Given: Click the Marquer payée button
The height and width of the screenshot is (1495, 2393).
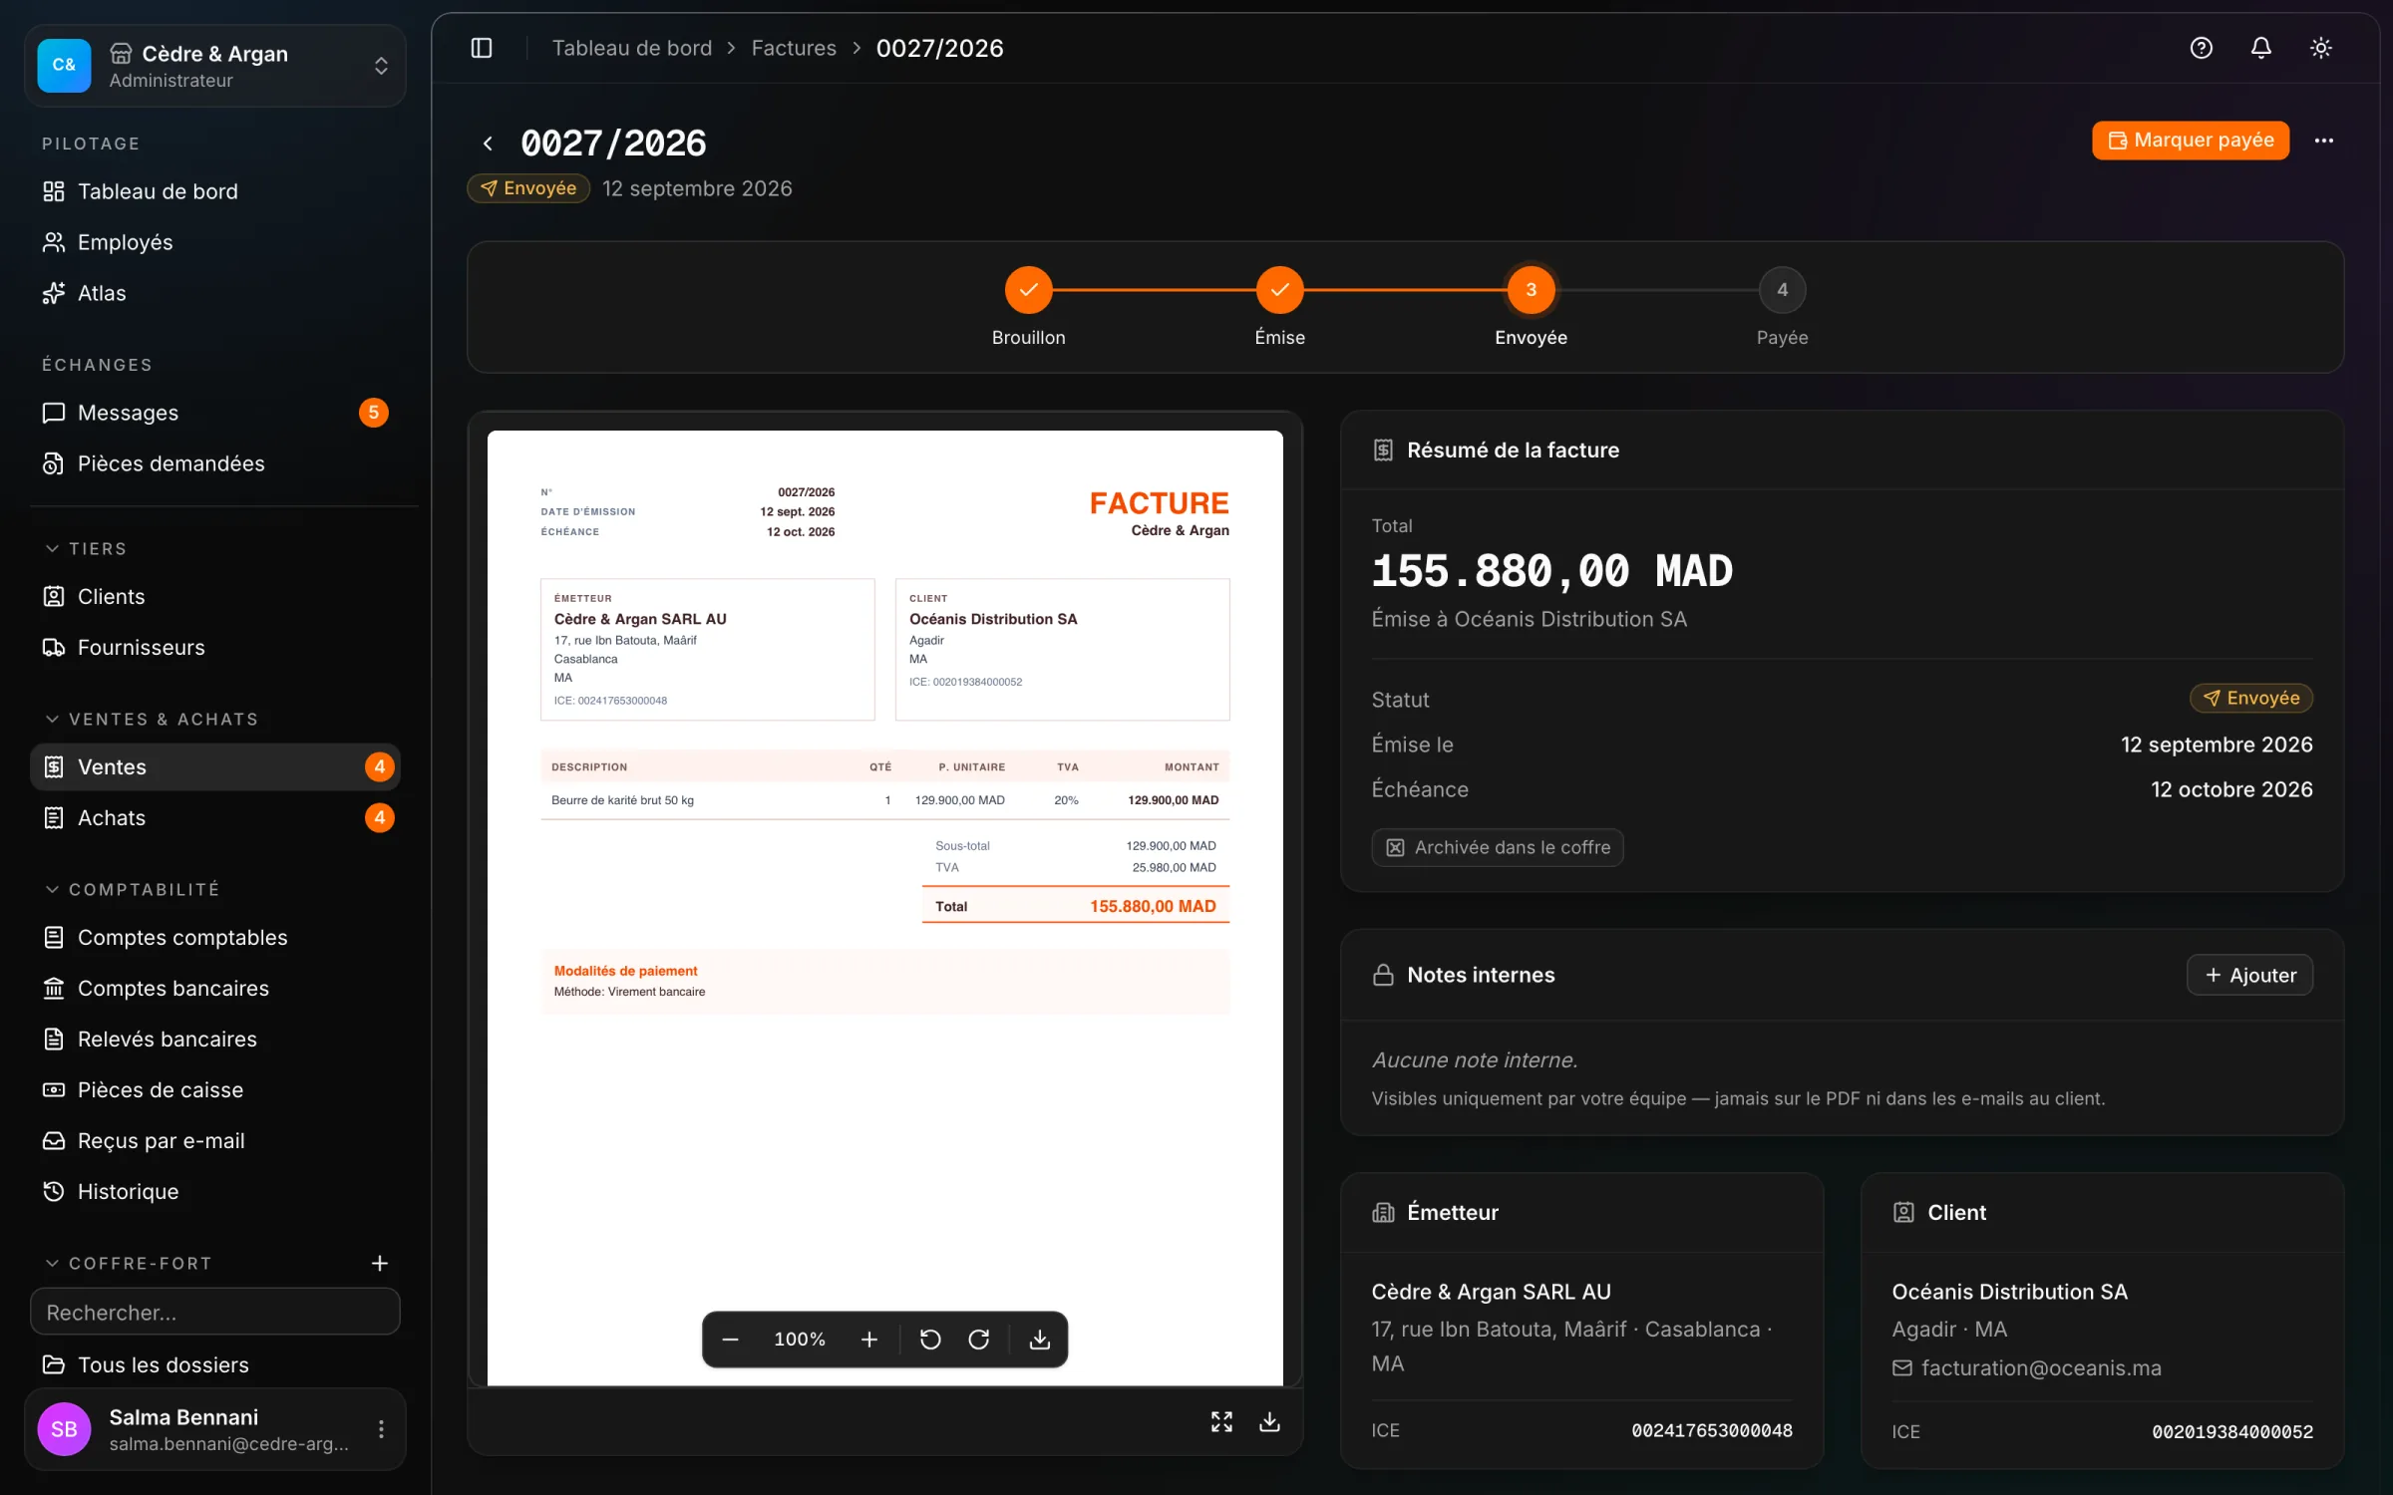Looking at the screenshot, I should [x=2191, y=141].
